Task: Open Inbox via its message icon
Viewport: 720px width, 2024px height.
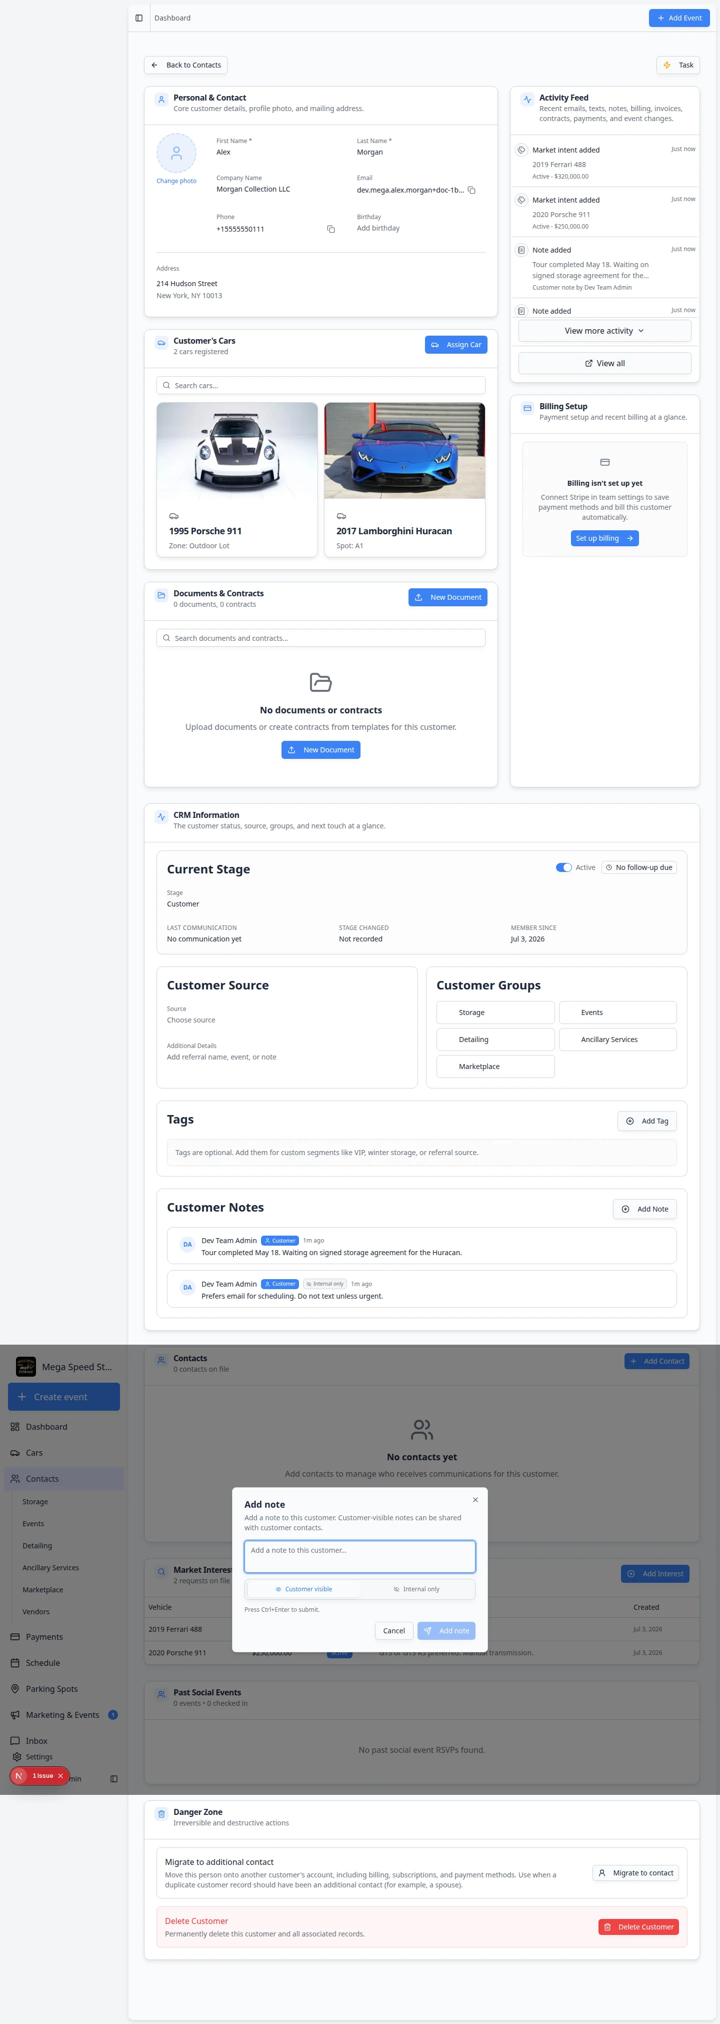Action: tap(15, 1741)
